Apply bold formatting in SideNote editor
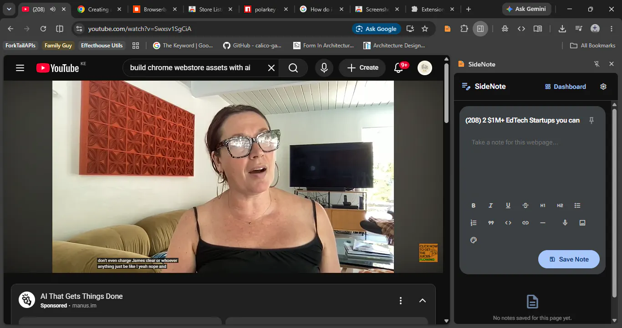 point(474,205)
